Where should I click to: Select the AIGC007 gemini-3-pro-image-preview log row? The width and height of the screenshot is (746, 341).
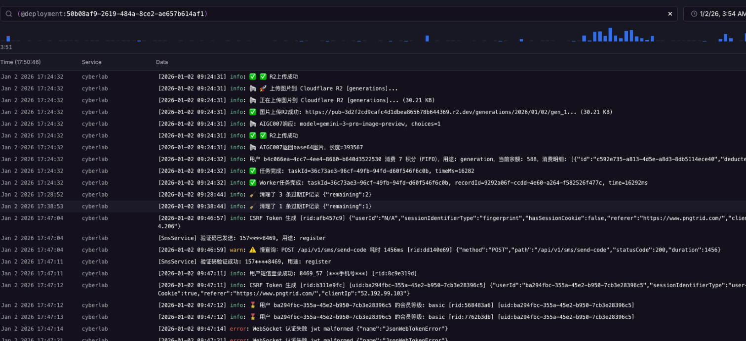pos(373,124)
